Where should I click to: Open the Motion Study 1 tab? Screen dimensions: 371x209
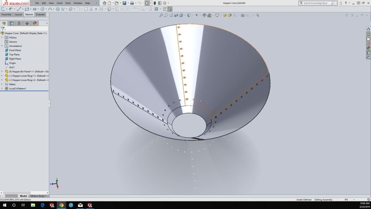coord(38,196)
